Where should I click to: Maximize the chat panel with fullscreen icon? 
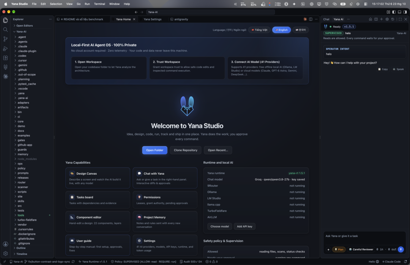(400, 19)
